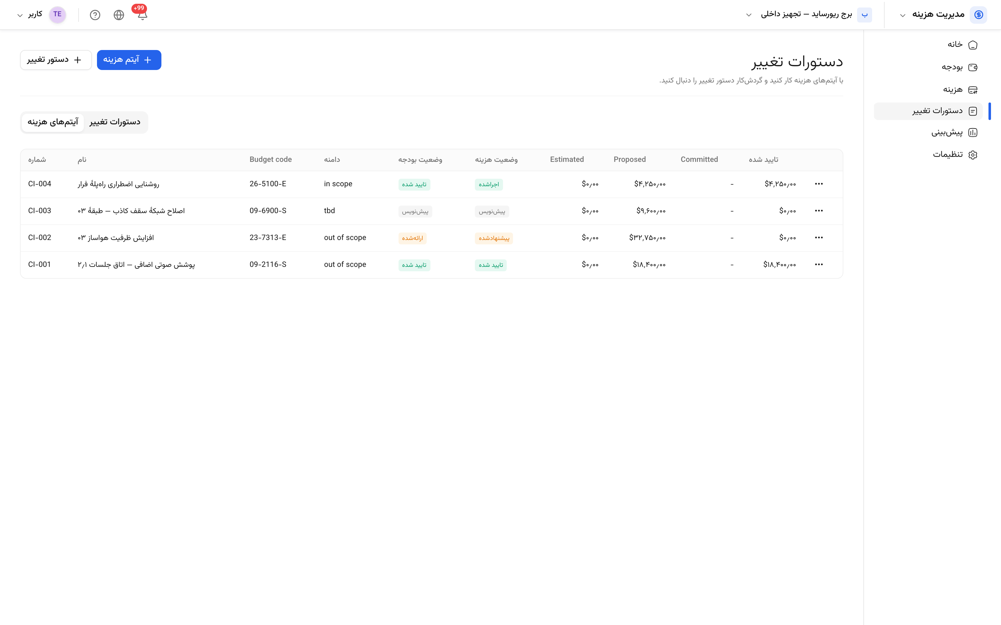Click the settings gear icon beside تنظیمات

[x=973, y=155]
